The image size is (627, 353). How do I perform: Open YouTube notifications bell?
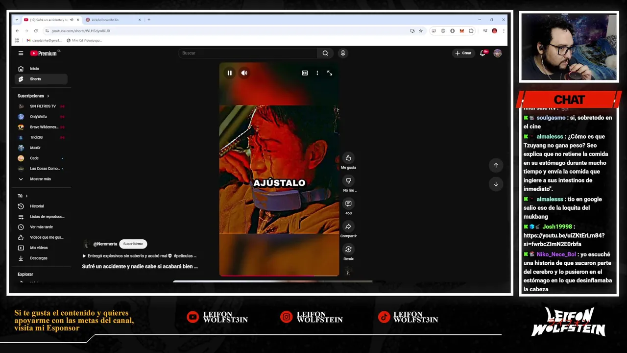(x=482, y=53)
